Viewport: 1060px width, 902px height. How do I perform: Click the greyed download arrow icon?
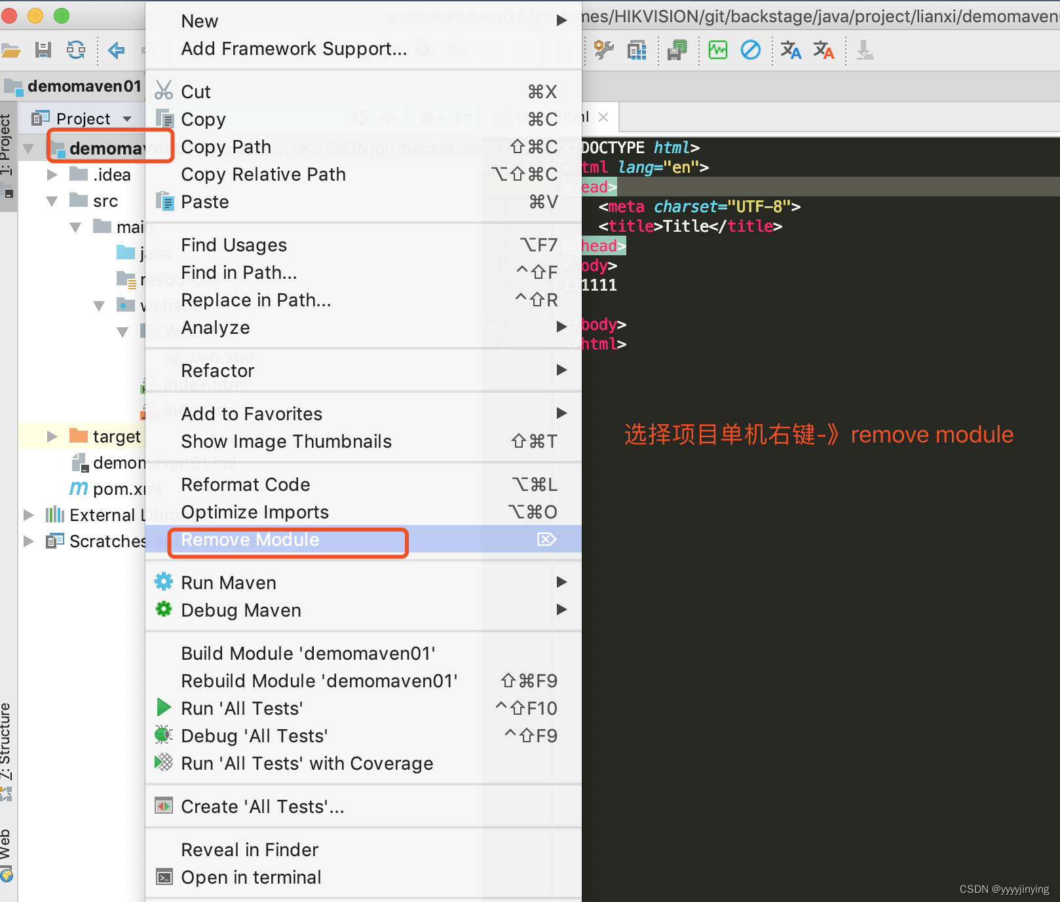pyautogui.click(x=865, y=50)
